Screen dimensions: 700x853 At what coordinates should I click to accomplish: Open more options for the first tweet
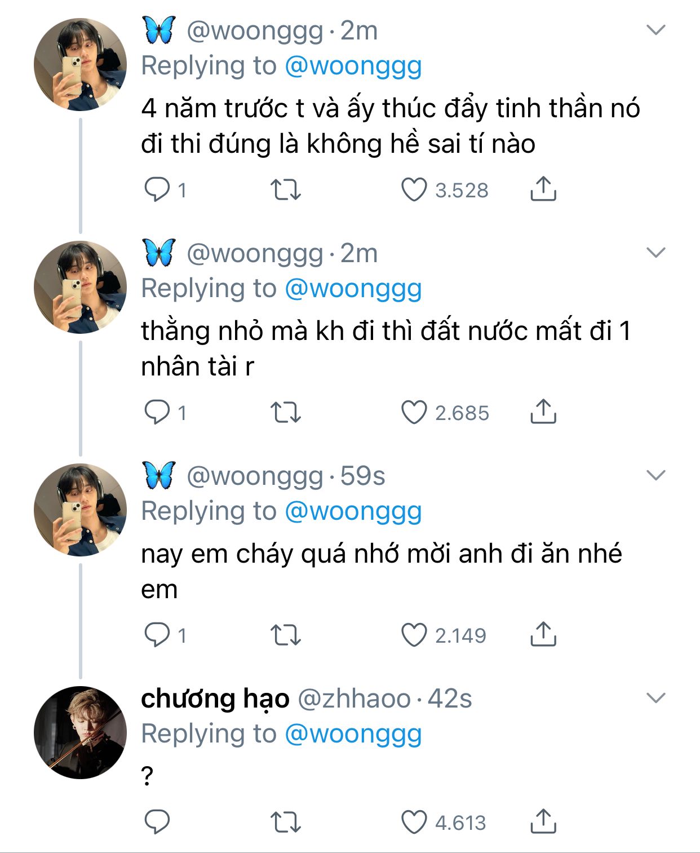point(656,30)
